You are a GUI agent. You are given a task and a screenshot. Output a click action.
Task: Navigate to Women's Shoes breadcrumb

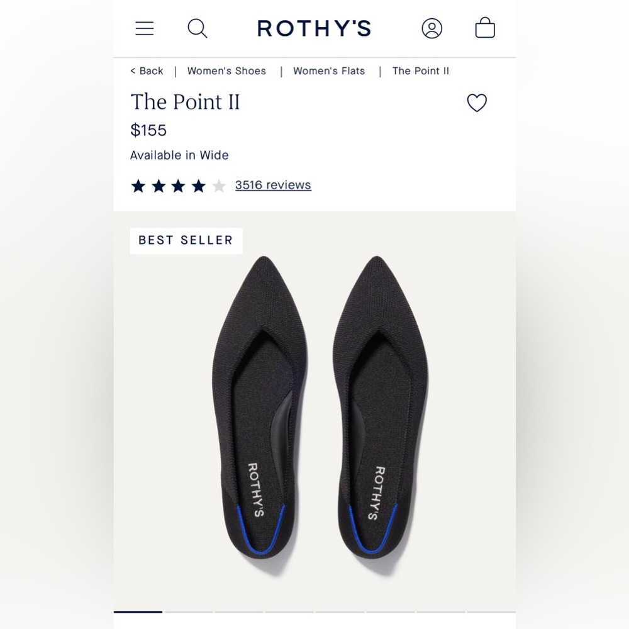coord(226,71)
